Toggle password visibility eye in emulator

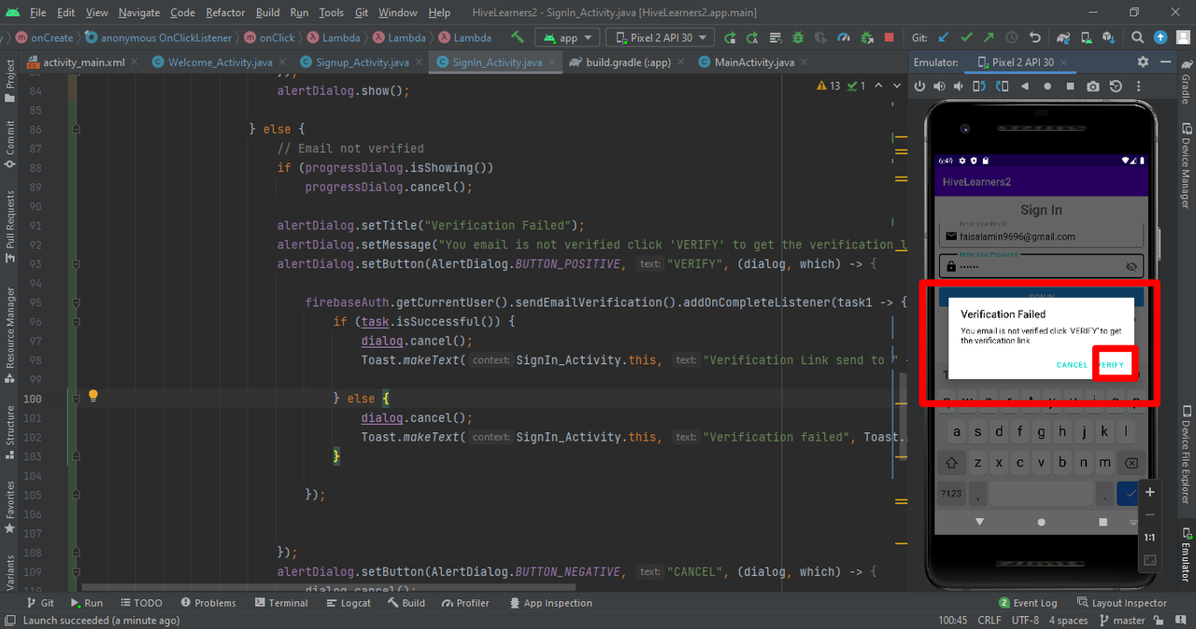1132,266
